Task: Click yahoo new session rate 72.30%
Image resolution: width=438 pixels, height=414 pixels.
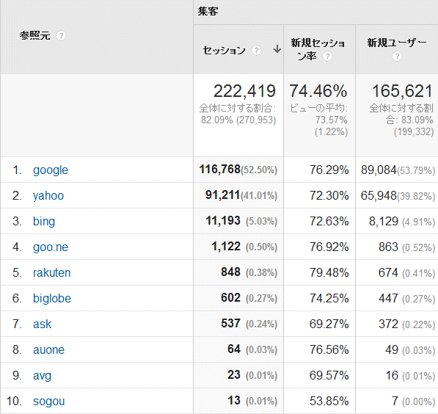Action: tap(329, 196)
